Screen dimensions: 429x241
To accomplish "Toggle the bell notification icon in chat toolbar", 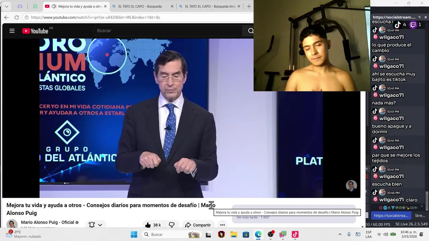I will click(x=389, y=208).
